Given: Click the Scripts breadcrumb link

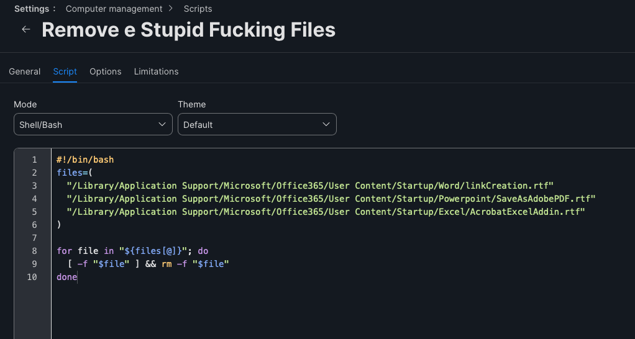Looking at the screenshot, I should (198, 9).
